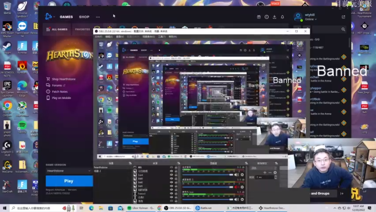Expand the Game Version Hearthstone dropdown
This screenshot has height=212, width=376.
pyautogui.click(x=69, y=171)
